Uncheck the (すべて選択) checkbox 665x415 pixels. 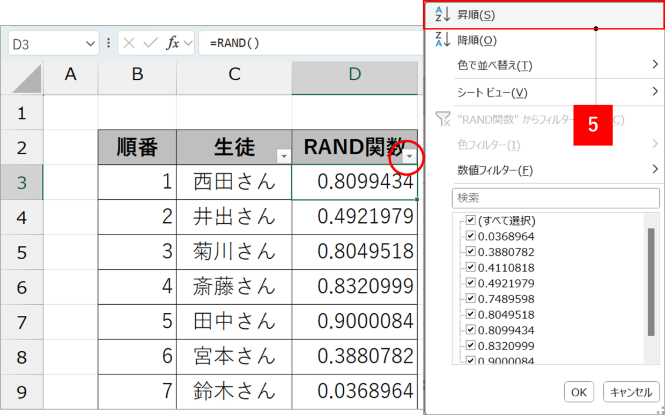tap(470, 220)
